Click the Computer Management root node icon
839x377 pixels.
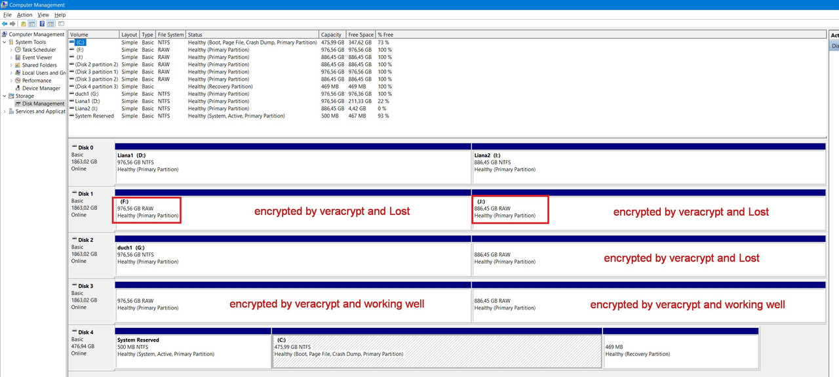pyautogui.click(x=5, y=34)
